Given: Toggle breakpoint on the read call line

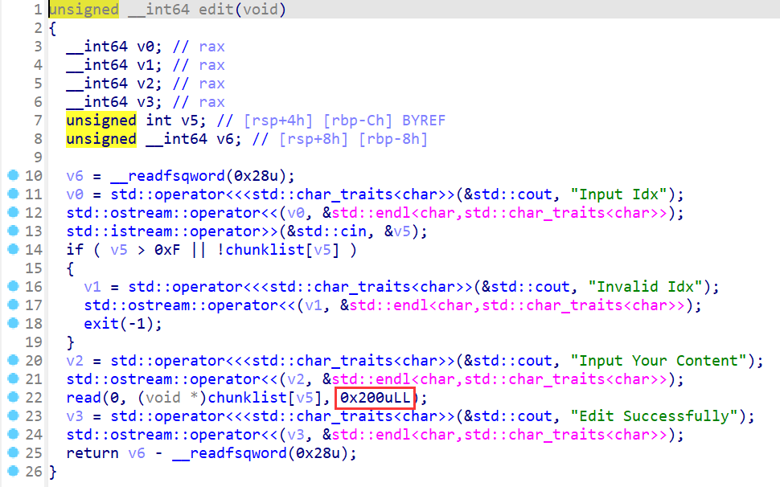Looking at the screenshot, I should (12, 398).
